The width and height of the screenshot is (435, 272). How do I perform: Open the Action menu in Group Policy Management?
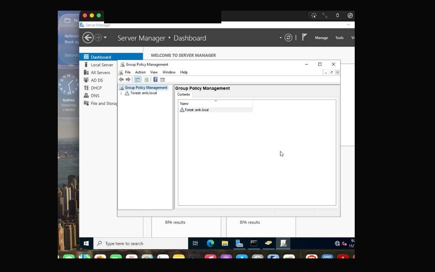[140, 72]
